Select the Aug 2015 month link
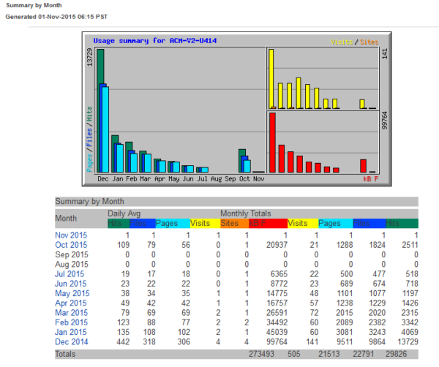 coord(71,264)
